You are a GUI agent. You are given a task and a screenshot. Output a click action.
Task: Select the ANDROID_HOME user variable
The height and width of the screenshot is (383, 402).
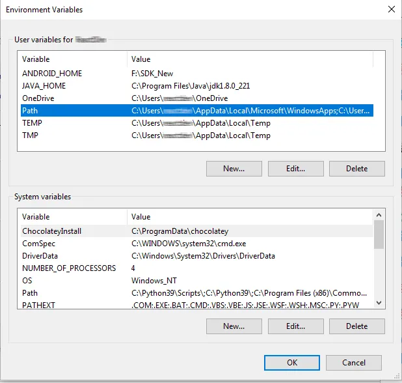click(x=197, y=74)
